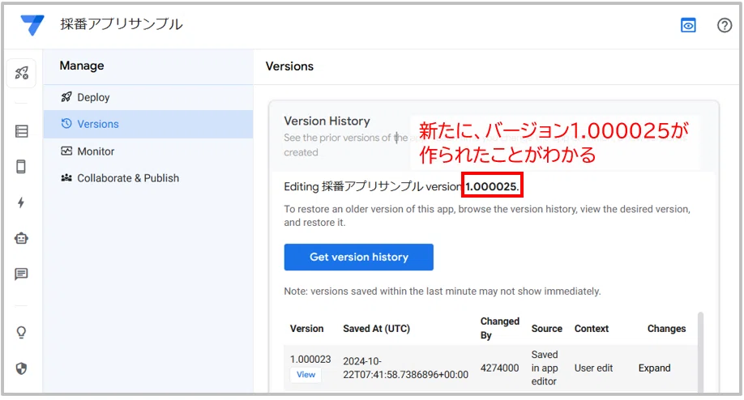The image size is (744, 400).
Task: Click the Version column header
Action: point(306,329)
